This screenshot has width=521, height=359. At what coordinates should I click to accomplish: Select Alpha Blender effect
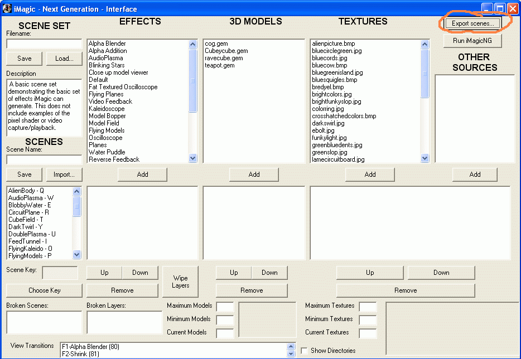point(107,43)
